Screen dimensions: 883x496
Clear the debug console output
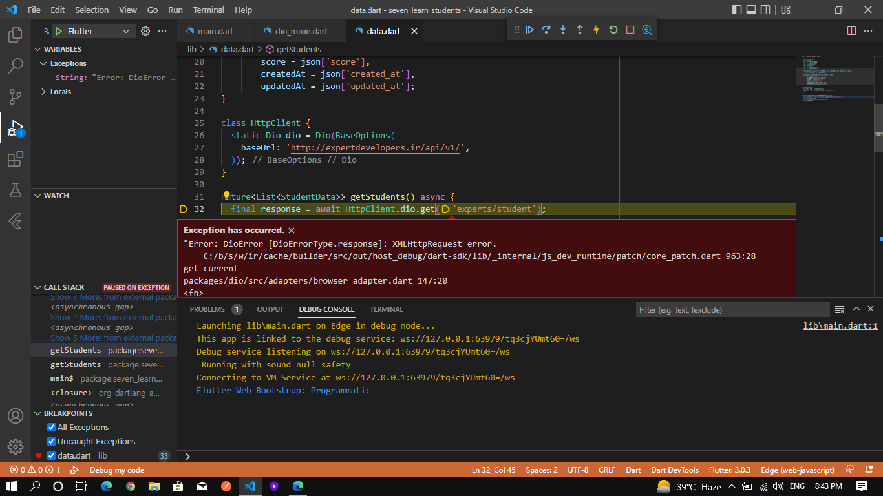coord(840,309)
